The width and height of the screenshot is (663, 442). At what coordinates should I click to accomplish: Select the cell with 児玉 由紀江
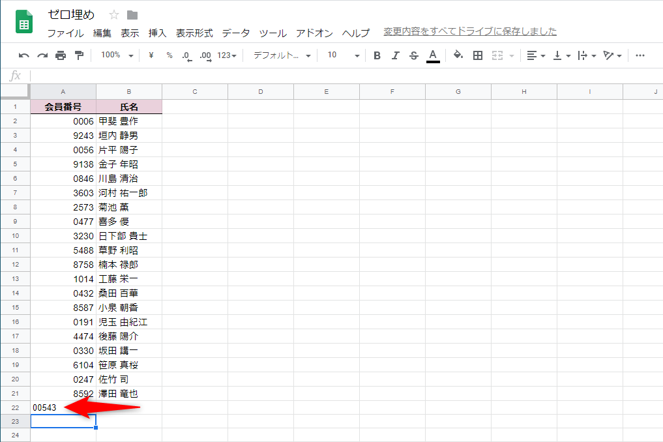coord(129,322)
